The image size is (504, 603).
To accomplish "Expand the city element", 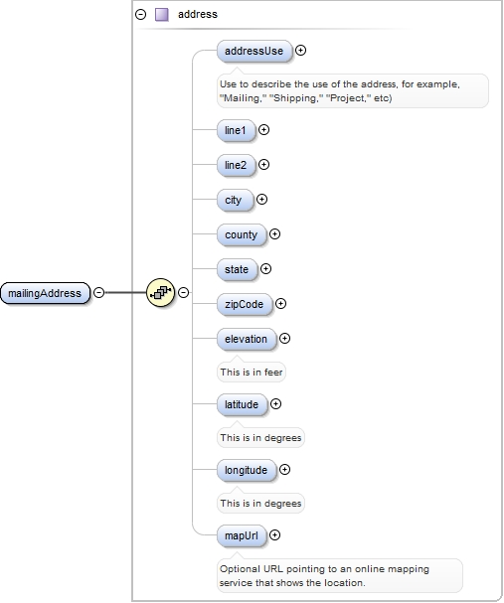I will pyautogui.click(x=261, y=200).
